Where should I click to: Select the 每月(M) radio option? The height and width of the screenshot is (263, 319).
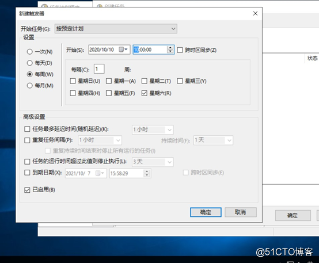point(30,85)
